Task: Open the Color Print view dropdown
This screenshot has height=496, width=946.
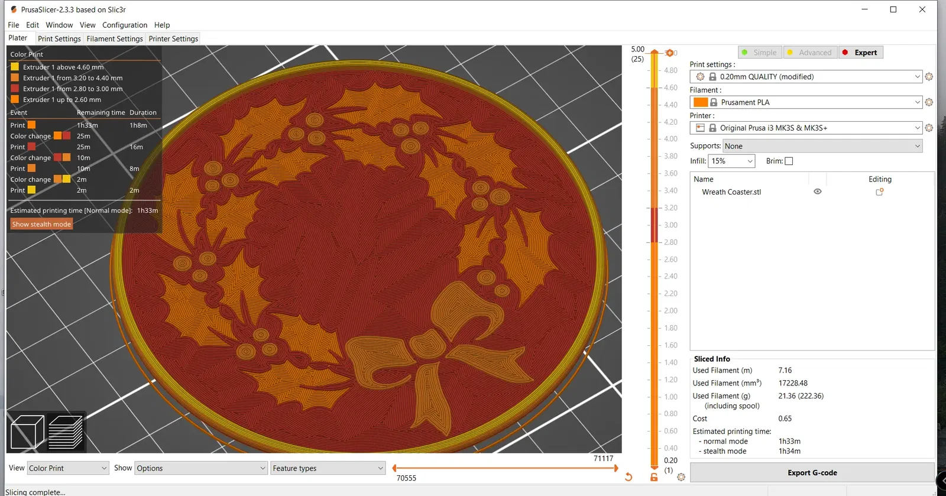Action: coord(68,468)
